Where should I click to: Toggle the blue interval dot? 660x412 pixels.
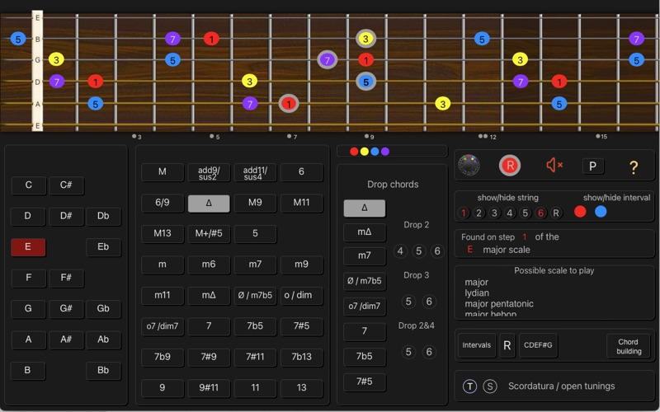click(601, 212)
